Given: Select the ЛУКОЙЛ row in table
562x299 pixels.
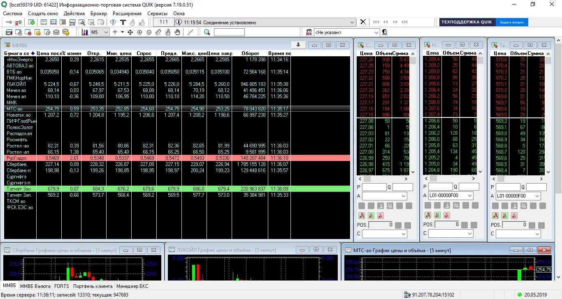Looking at the screenshot, I should click(177, 84).
